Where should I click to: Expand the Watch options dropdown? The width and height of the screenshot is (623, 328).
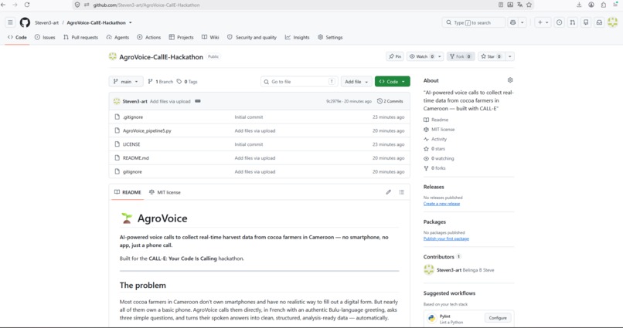(440, 56)
